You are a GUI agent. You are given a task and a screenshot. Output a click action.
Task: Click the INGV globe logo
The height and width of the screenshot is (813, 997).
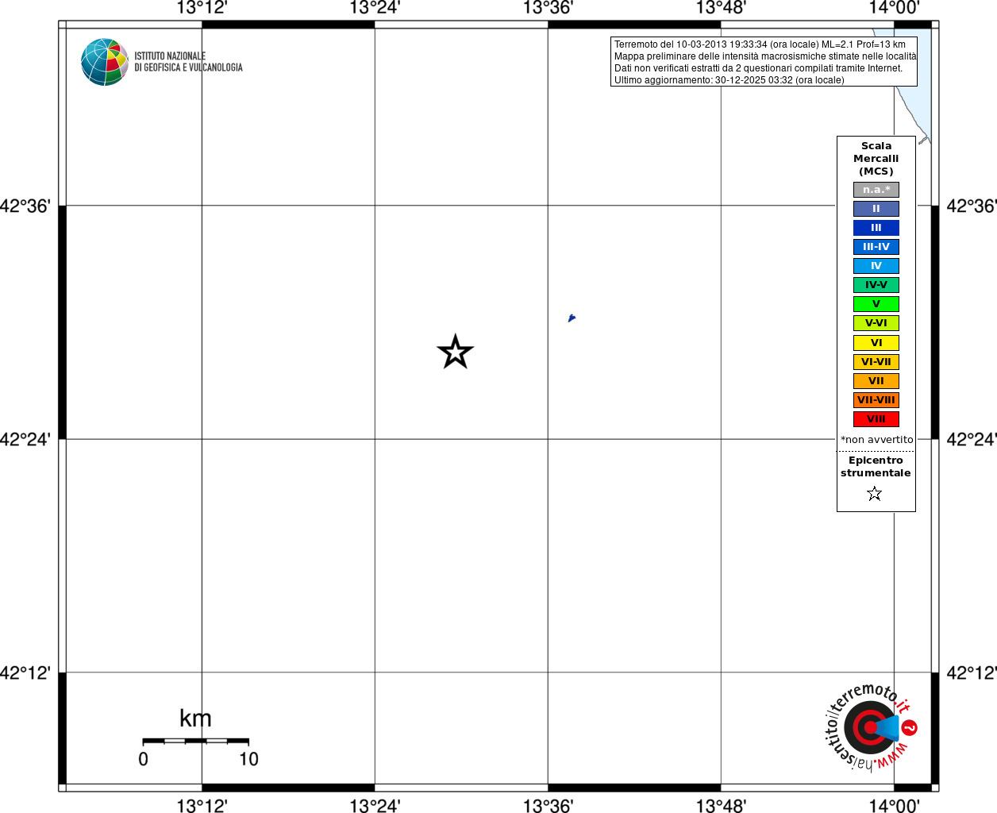pos(105,62)
